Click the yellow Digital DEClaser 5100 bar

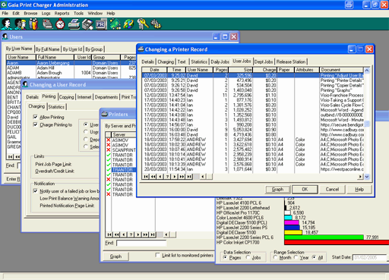(x=293, y=232)
